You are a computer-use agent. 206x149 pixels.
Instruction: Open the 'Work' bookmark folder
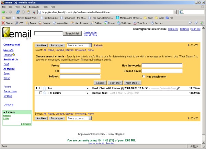[160, 18]
